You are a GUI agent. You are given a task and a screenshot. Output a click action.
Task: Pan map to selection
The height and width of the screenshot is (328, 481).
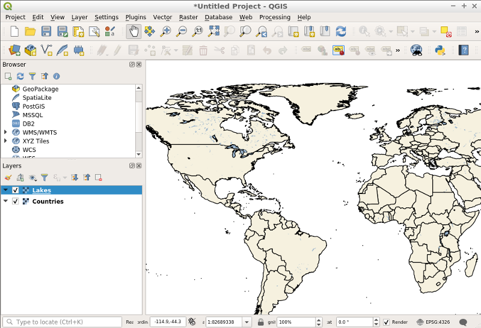coord(150,31)
